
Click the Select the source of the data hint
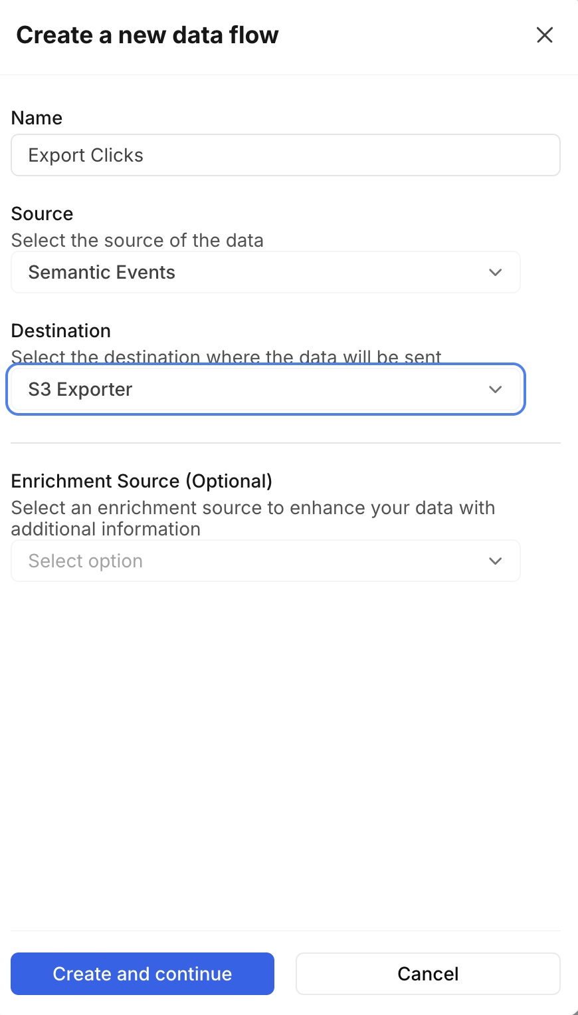(138, 241)
